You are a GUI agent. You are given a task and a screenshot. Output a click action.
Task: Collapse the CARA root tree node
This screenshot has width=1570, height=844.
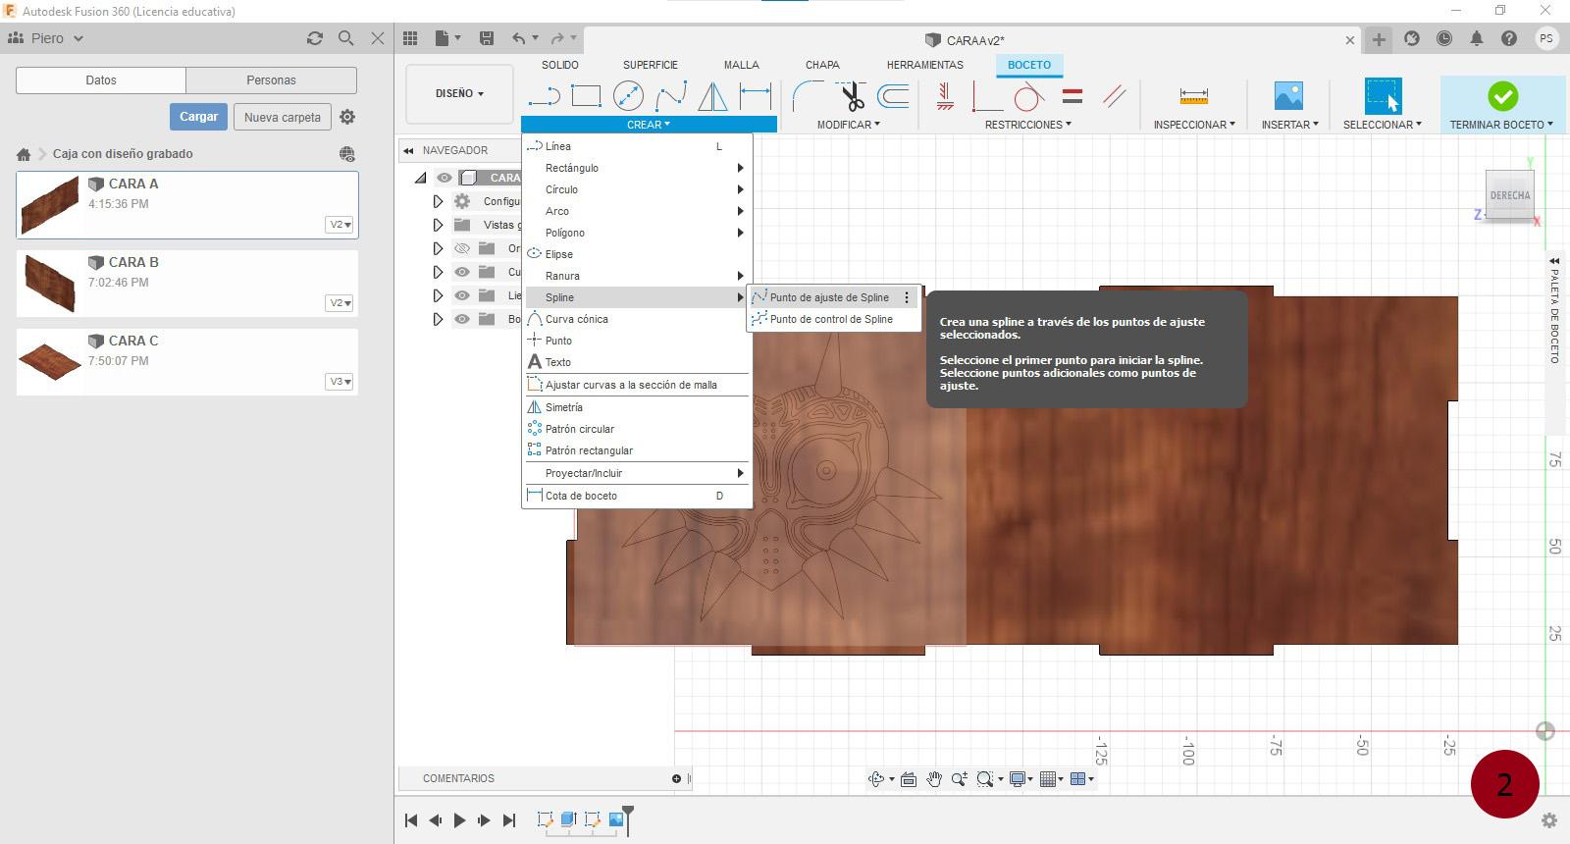pos(421,178)
